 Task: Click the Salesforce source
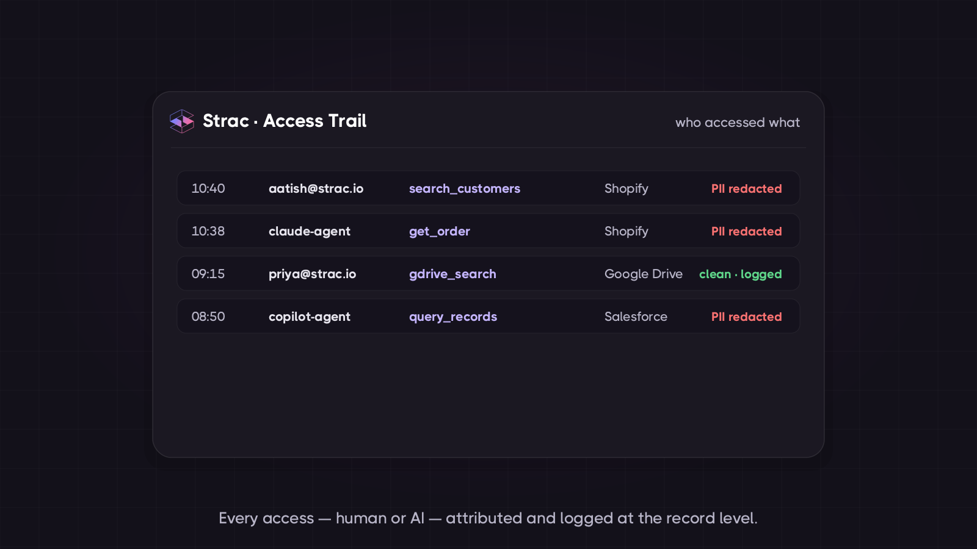tap(636, 317)
